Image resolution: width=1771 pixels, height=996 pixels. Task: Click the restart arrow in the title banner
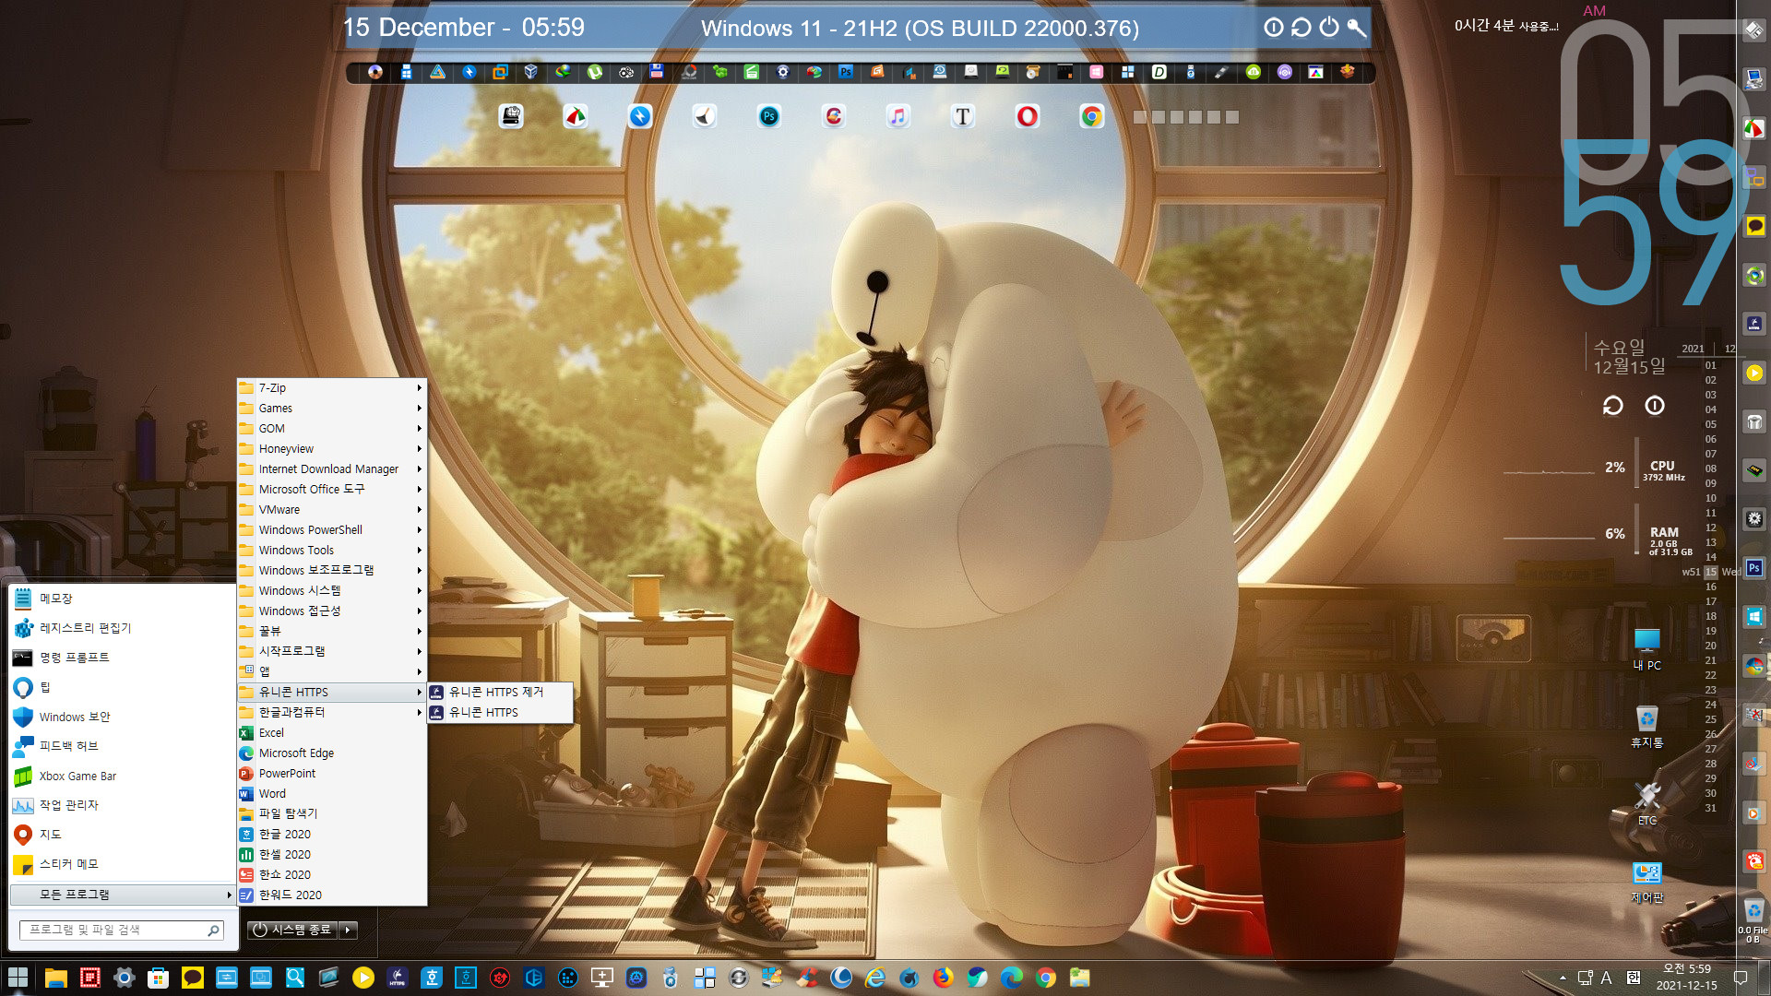(1302, 28)
